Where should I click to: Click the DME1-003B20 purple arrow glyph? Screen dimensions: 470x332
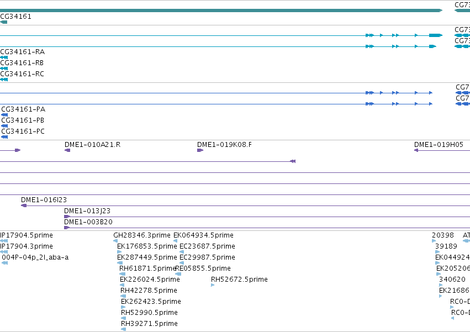pyautogui.click(x=67, y=228)
